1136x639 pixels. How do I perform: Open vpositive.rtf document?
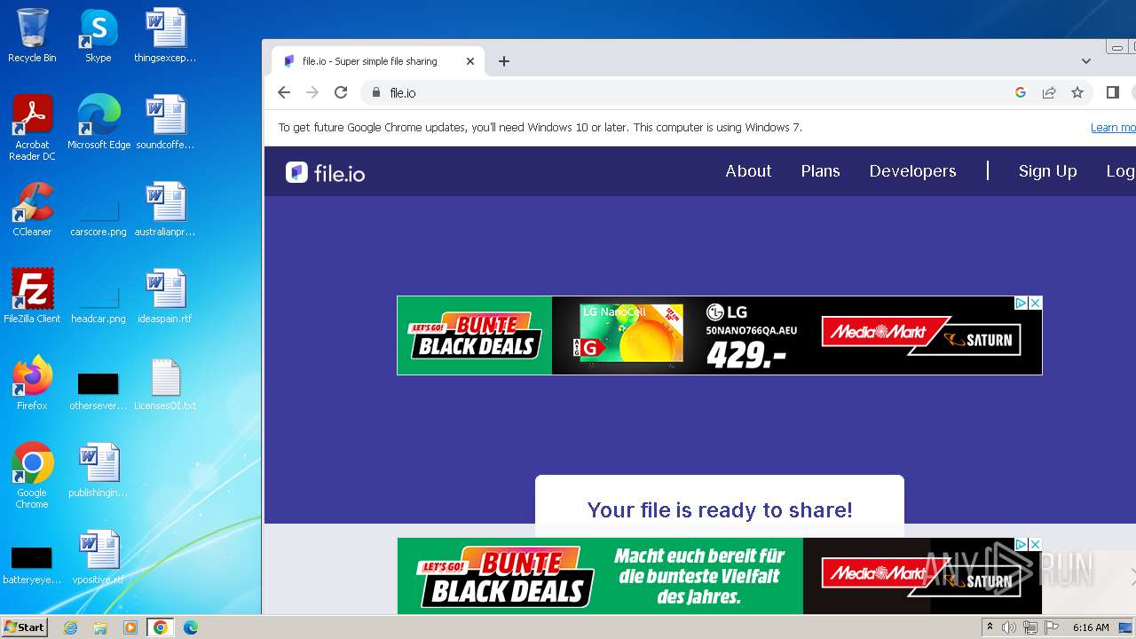tap(99, 557)
